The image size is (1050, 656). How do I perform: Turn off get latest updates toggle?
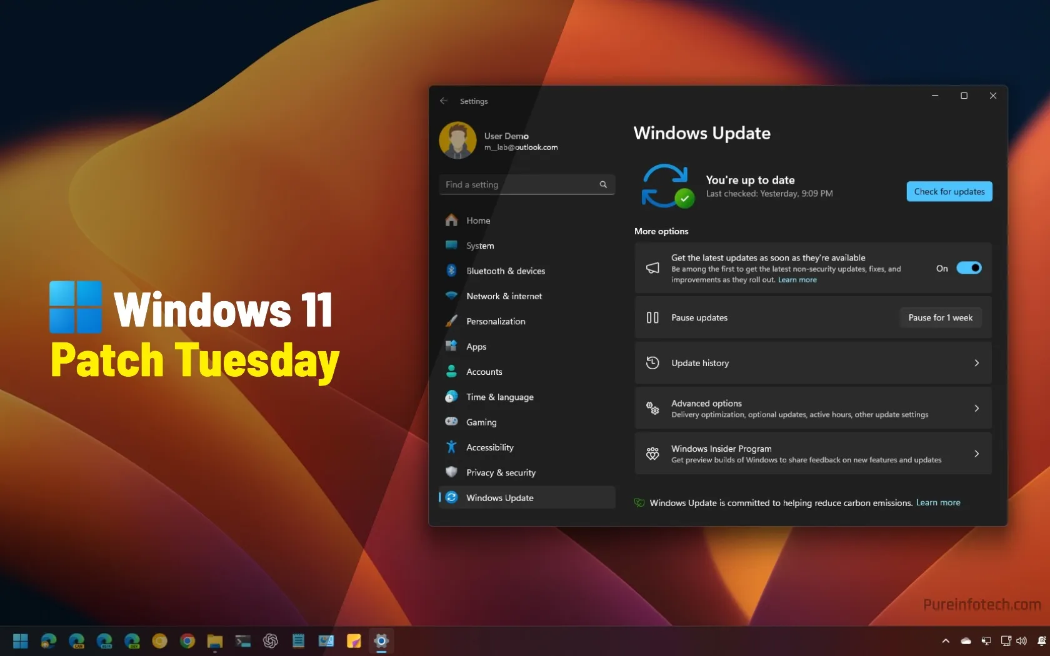coord(969,268)
